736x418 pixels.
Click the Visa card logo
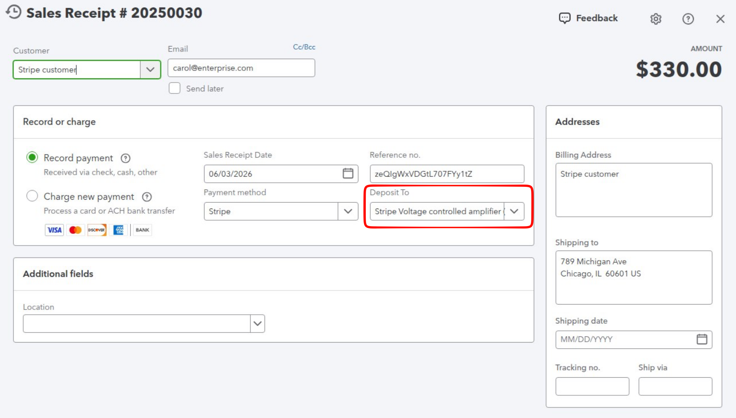click(54, 230)
